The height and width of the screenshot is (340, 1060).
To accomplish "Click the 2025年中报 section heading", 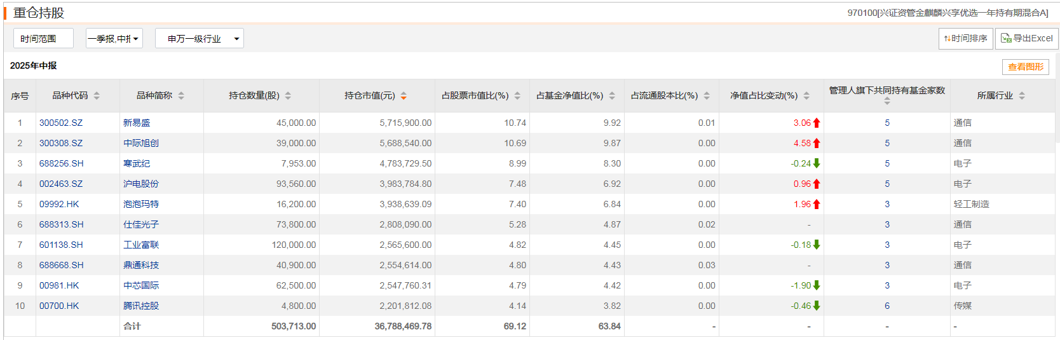I will pos(34,65).
